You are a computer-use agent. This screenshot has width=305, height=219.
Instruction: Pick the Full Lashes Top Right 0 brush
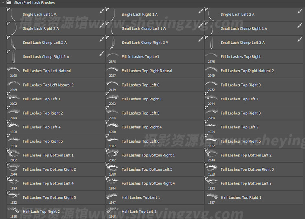(x=240, y=85)
